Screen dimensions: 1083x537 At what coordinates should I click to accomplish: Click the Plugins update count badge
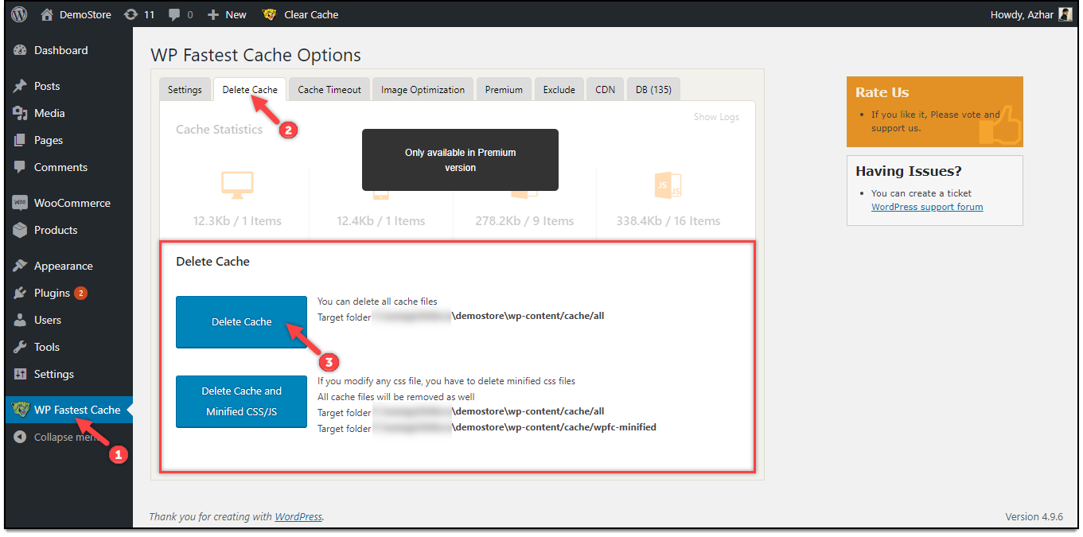tap(80, 293)
